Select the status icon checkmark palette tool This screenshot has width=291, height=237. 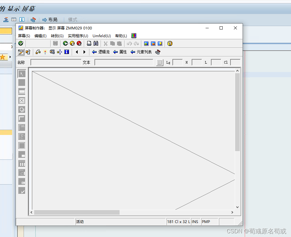[x=22, y=191]
